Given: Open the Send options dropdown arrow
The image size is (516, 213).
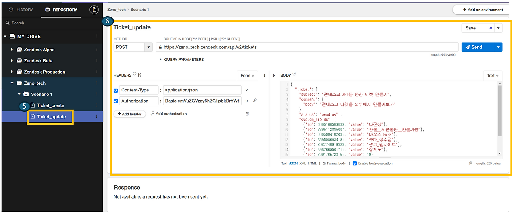Looking at the screenshot, I should coord(499,47).
